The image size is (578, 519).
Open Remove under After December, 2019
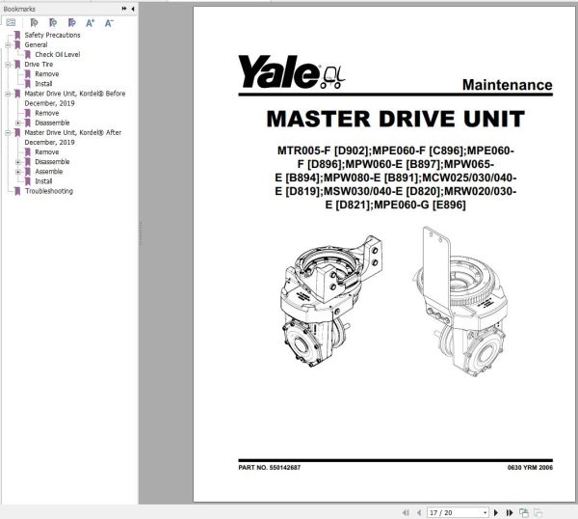47,152
